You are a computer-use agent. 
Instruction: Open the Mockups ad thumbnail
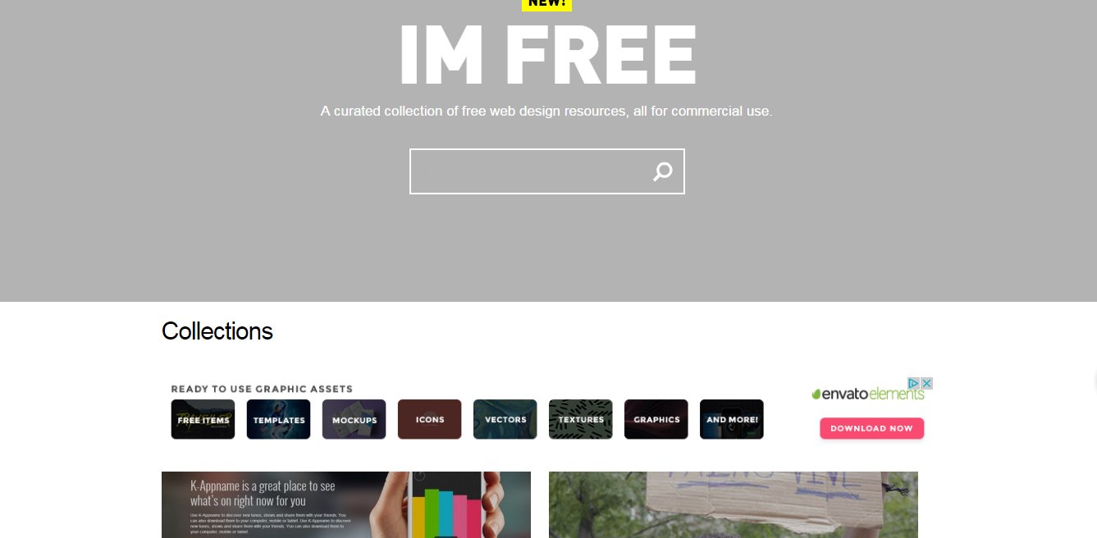click(354, 419)
